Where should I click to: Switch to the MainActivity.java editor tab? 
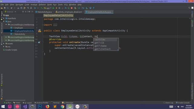pos(44,12)
